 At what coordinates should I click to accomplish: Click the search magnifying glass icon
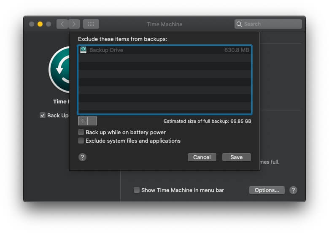pos(240,24)
